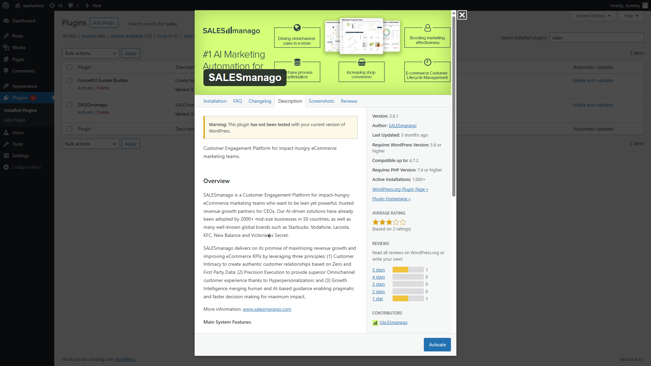The width and height of the screenshot is (651, 366).
Task: Expand the Screen Options panel
Action: (x=593, y=16)
